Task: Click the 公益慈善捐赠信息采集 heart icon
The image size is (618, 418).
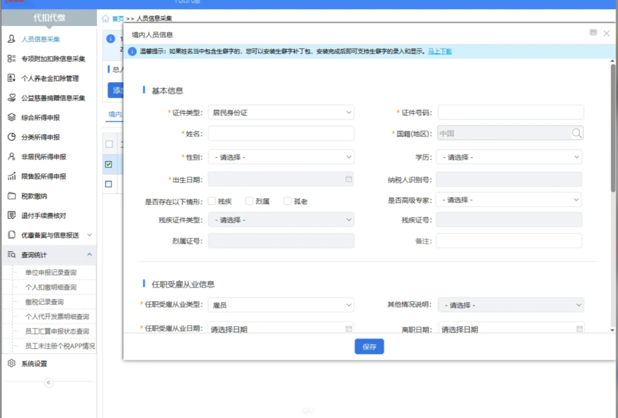Action: pyautogui.click(x=11, y=98)
